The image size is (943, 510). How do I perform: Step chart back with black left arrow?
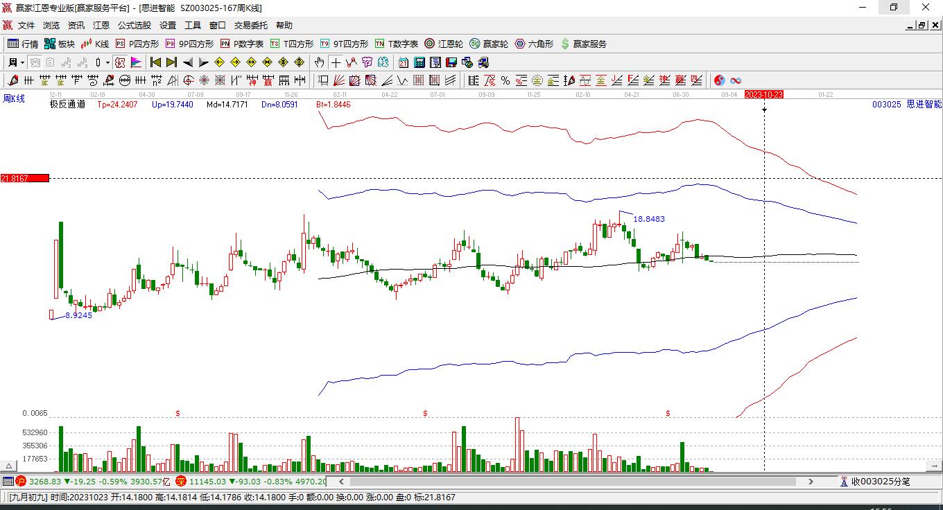[188, 62]
